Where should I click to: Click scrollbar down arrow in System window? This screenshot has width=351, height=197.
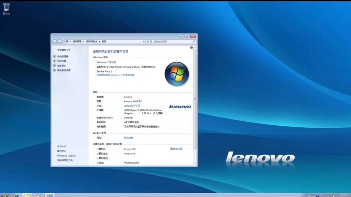pyautogui.click(x=195, y=164)
